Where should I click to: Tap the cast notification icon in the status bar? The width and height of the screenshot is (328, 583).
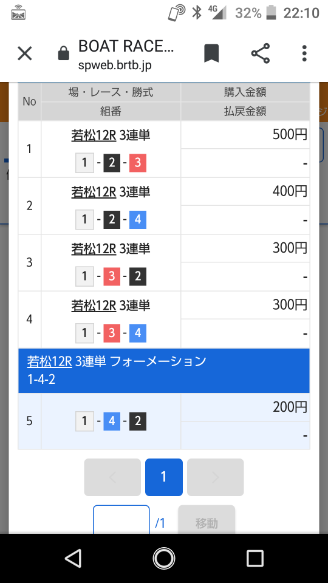18,13
